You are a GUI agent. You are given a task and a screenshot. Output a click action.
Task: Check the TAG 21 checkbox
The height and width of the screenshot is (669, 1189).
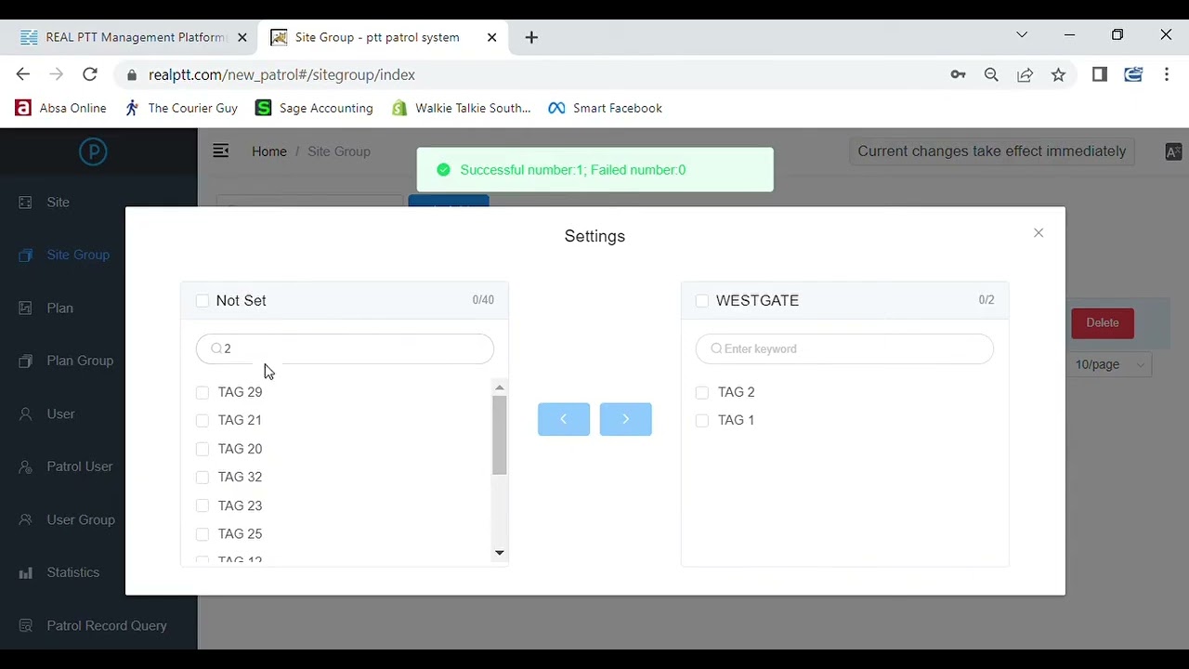pos(203,420)
